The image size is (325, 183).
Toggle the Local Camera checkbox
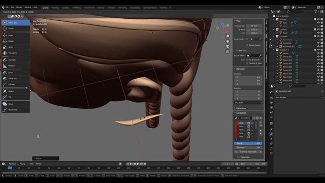click(247, 39)
